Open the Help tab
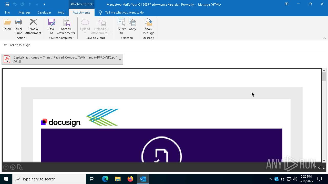Screen dimensions: 328x184 (x=61, y=13)
